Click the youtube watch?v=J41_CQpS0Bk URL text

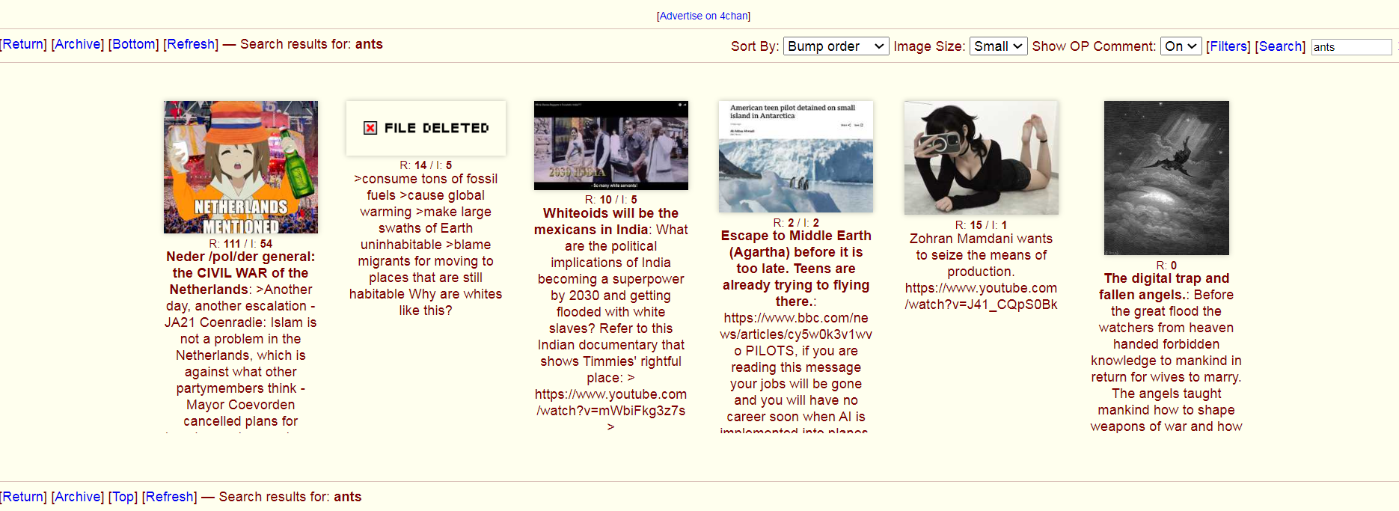[x=981, y=296]
